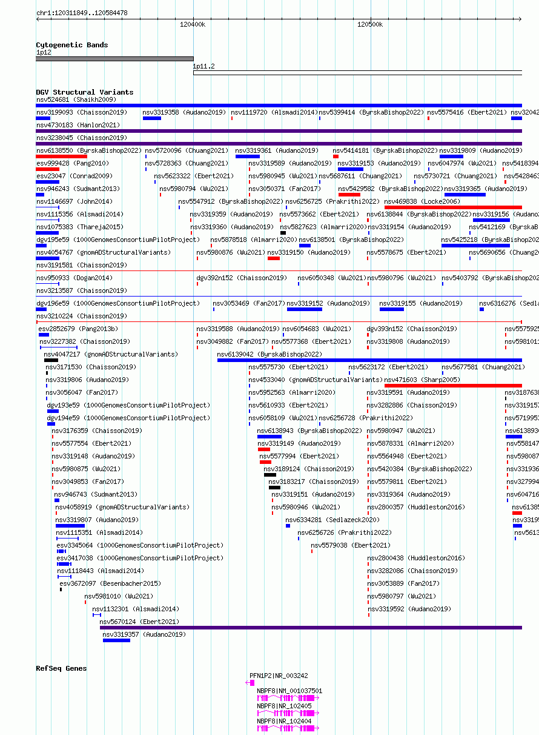Open variant nsv524681 (Shaikh2009)

76,99
